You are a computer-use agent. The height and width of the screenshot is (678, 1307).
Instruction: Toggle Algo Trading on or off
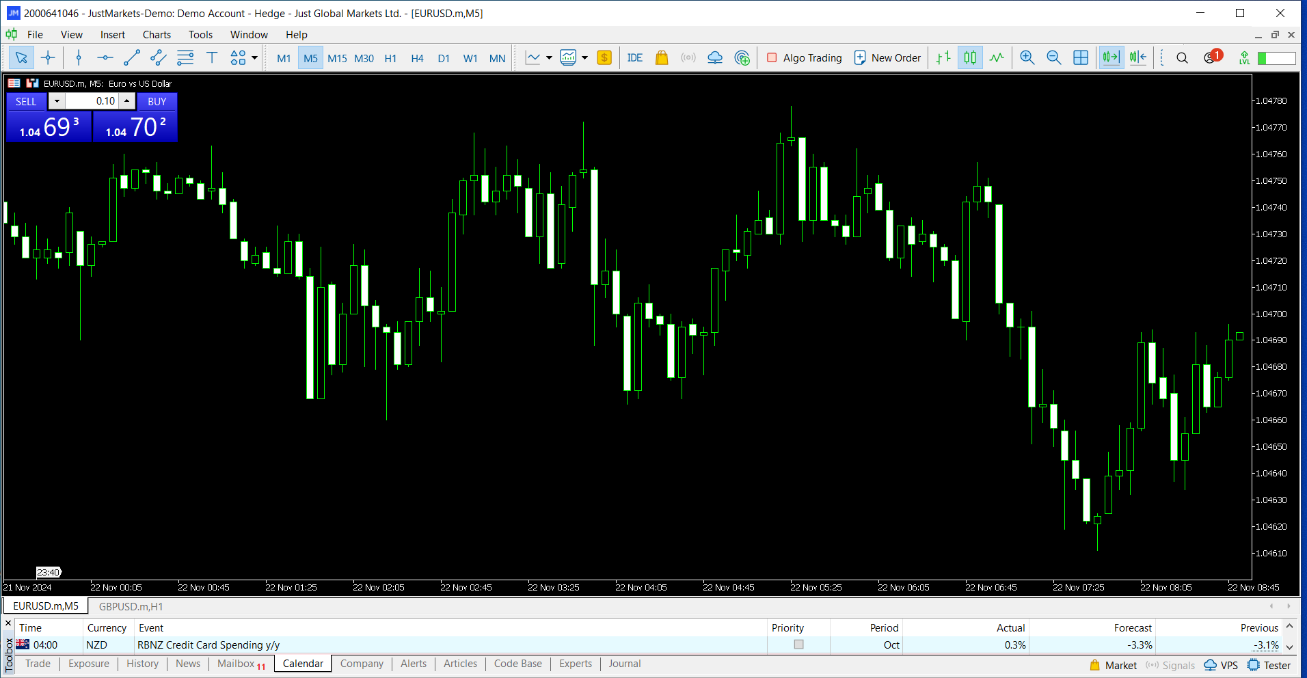805,58
